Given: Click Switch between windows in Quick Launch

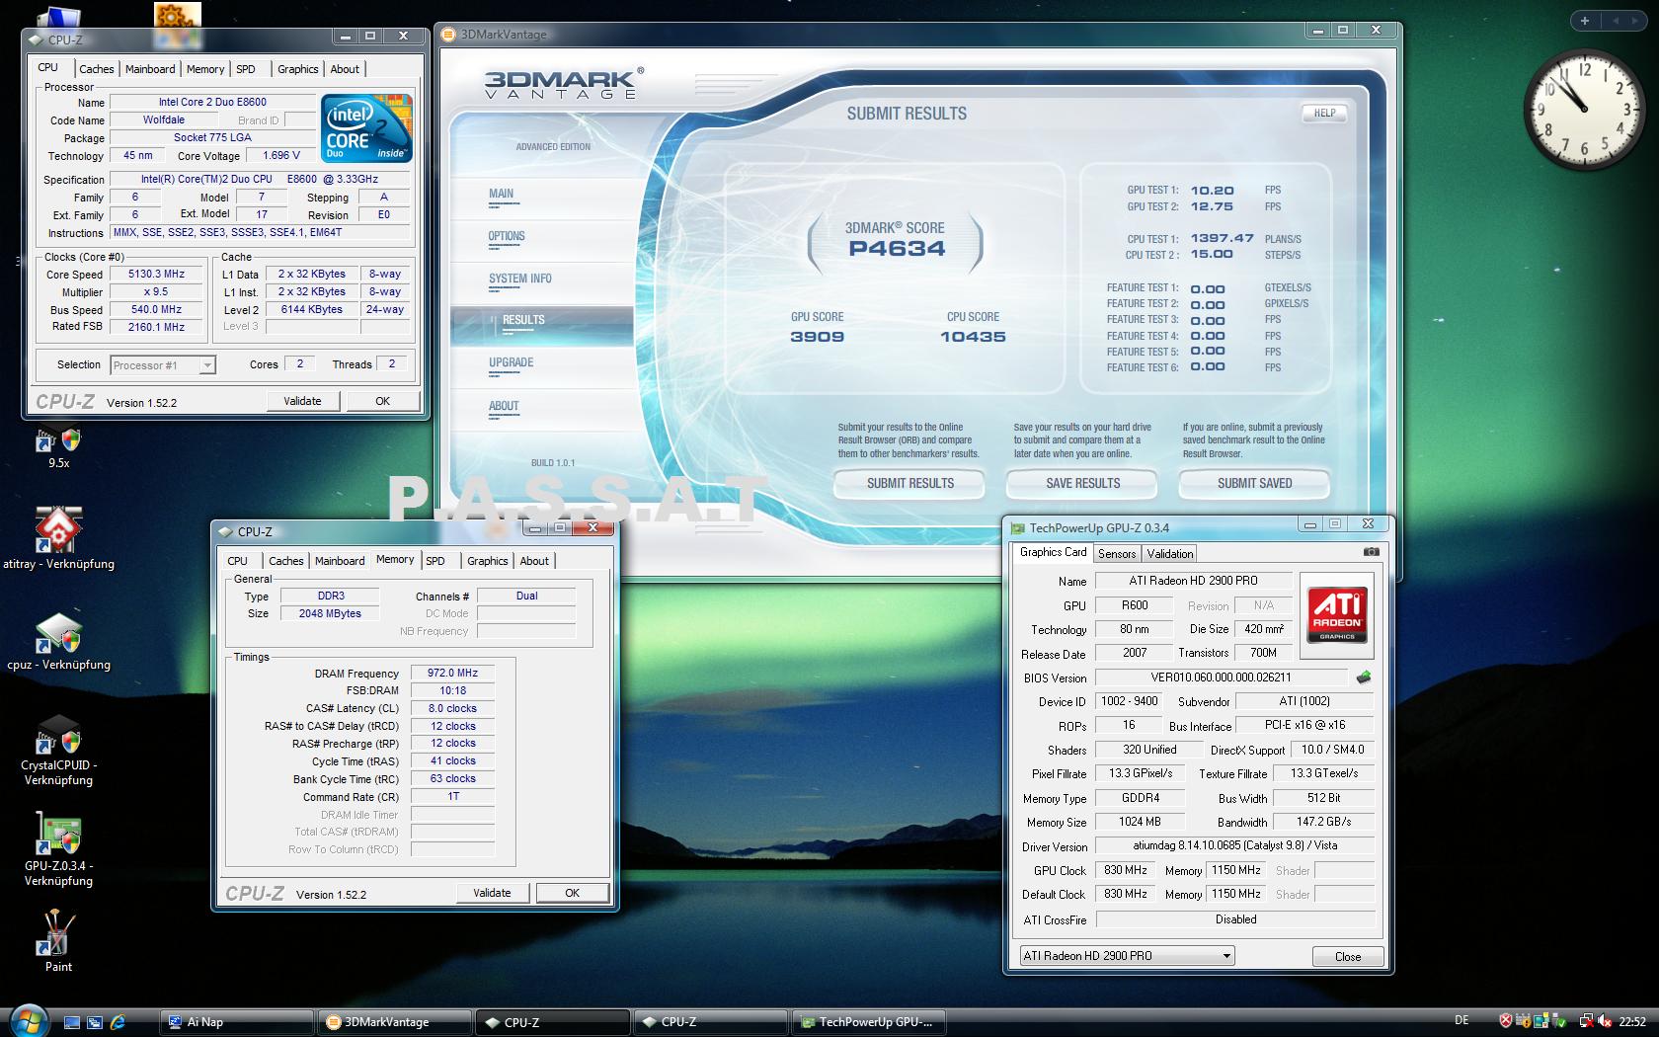Looking at the screenshot, I should (x=95, y=1022).
